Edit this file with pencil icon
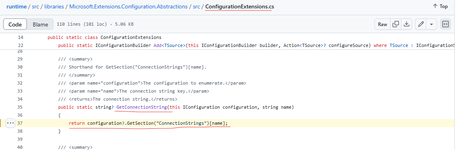456x150 pixels. click(421, 24)
